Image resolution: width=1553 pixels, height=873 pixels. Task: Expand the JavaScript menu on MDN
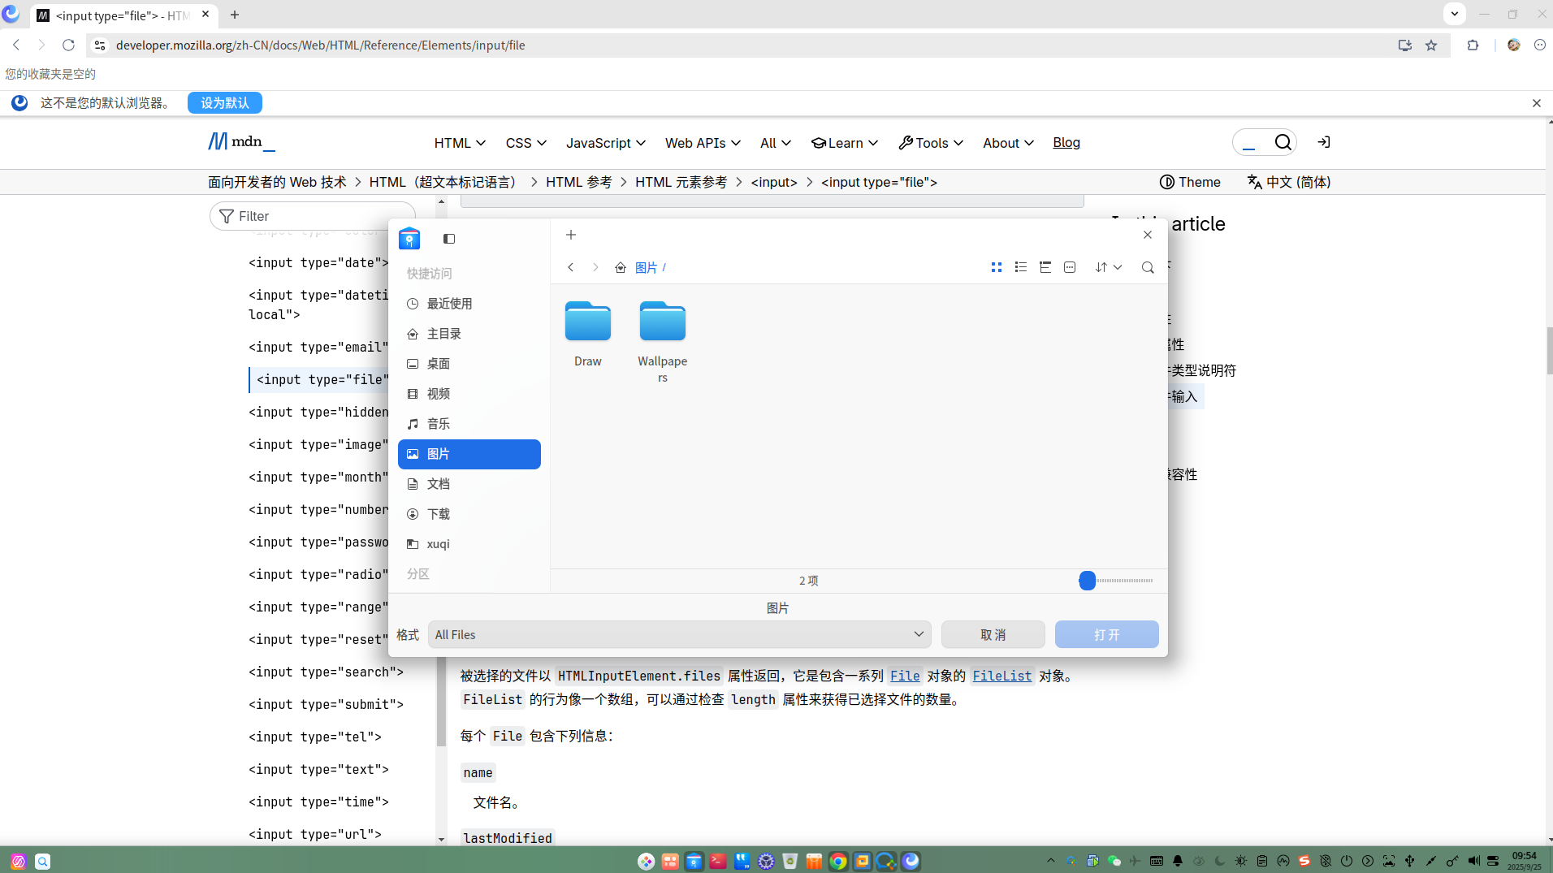[606, 143]
